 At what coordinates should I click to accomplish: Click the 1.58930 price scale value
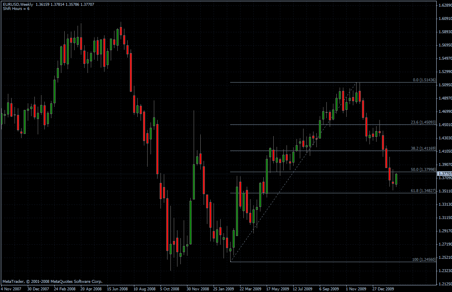(x=445, y=32)
